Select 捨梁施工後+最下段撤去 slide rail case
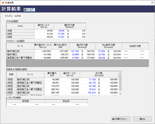 pyautogui.click(x=20, y=58)
